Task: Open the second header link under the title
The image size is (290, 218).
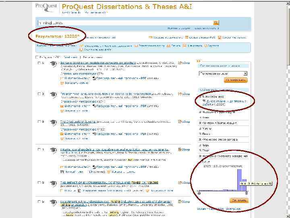Action: tap(96, 13)
